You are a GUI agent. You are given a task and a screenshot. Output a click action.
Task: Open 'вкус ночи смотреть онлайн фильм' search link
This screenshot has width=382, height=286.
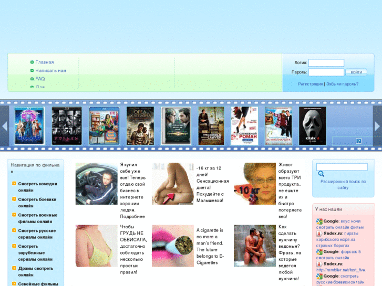point(340,224)
